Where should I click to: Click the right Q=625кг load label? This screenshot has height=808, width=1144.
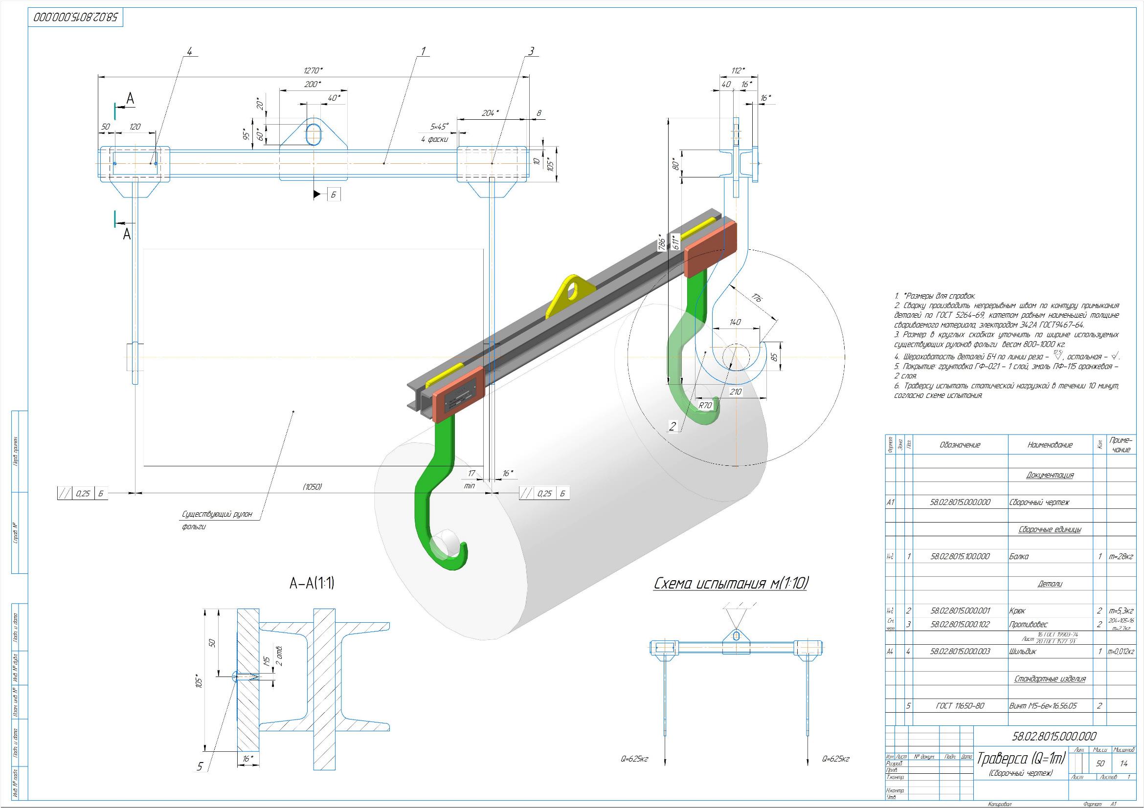click(835, 759)
